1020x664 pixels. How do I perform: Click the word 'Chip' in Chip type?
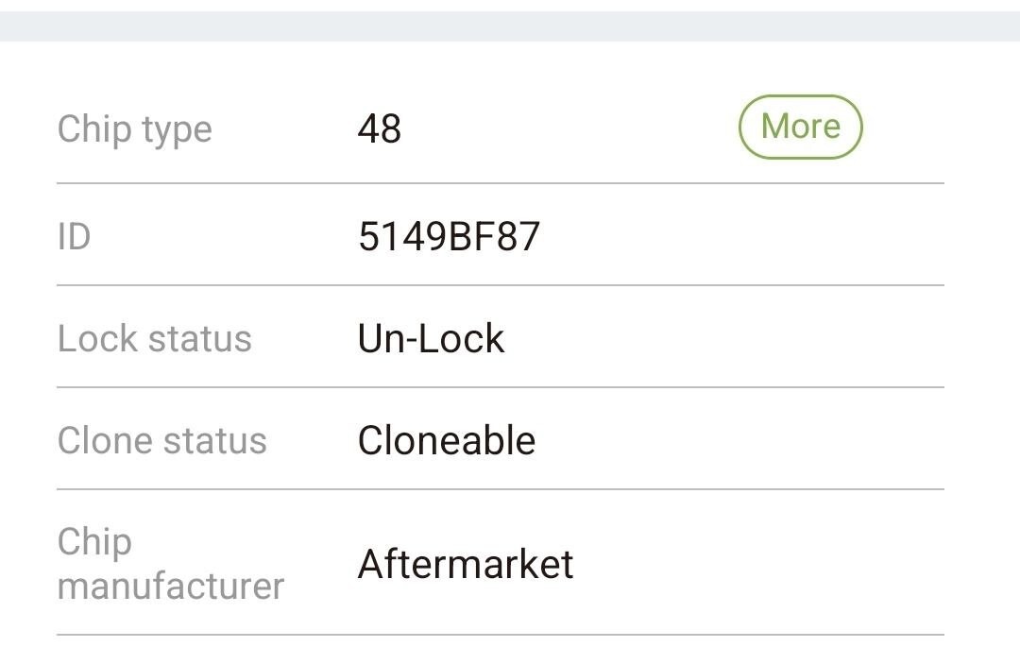(x=94, y=129)
